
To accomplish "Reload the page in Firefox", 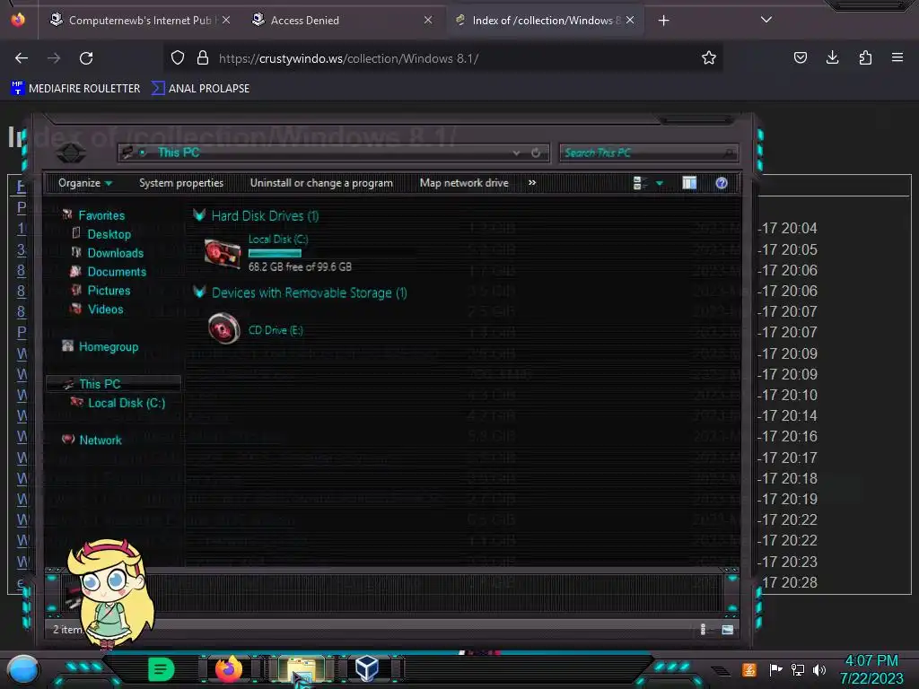I will (x=86, y=58).
